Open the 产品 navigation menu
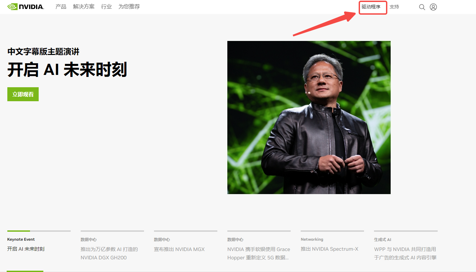 [61, 7]
